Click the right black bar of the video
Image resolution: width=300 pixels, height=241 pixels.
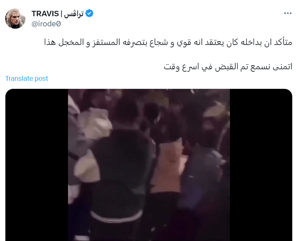point(261,165)
